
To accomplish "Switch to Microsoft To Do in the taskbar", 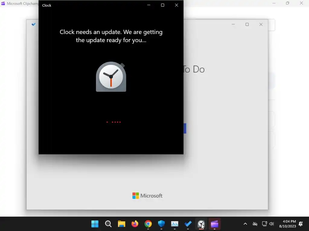I will point(188,224).
